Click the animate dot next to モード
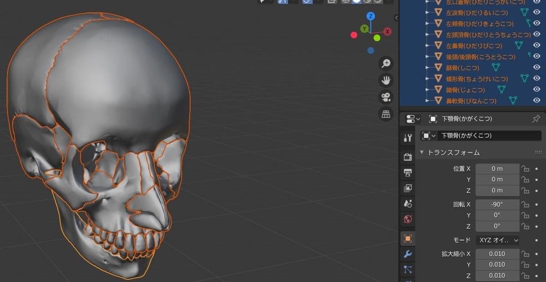This screenshot has height=282, width=546. [537, 240]
